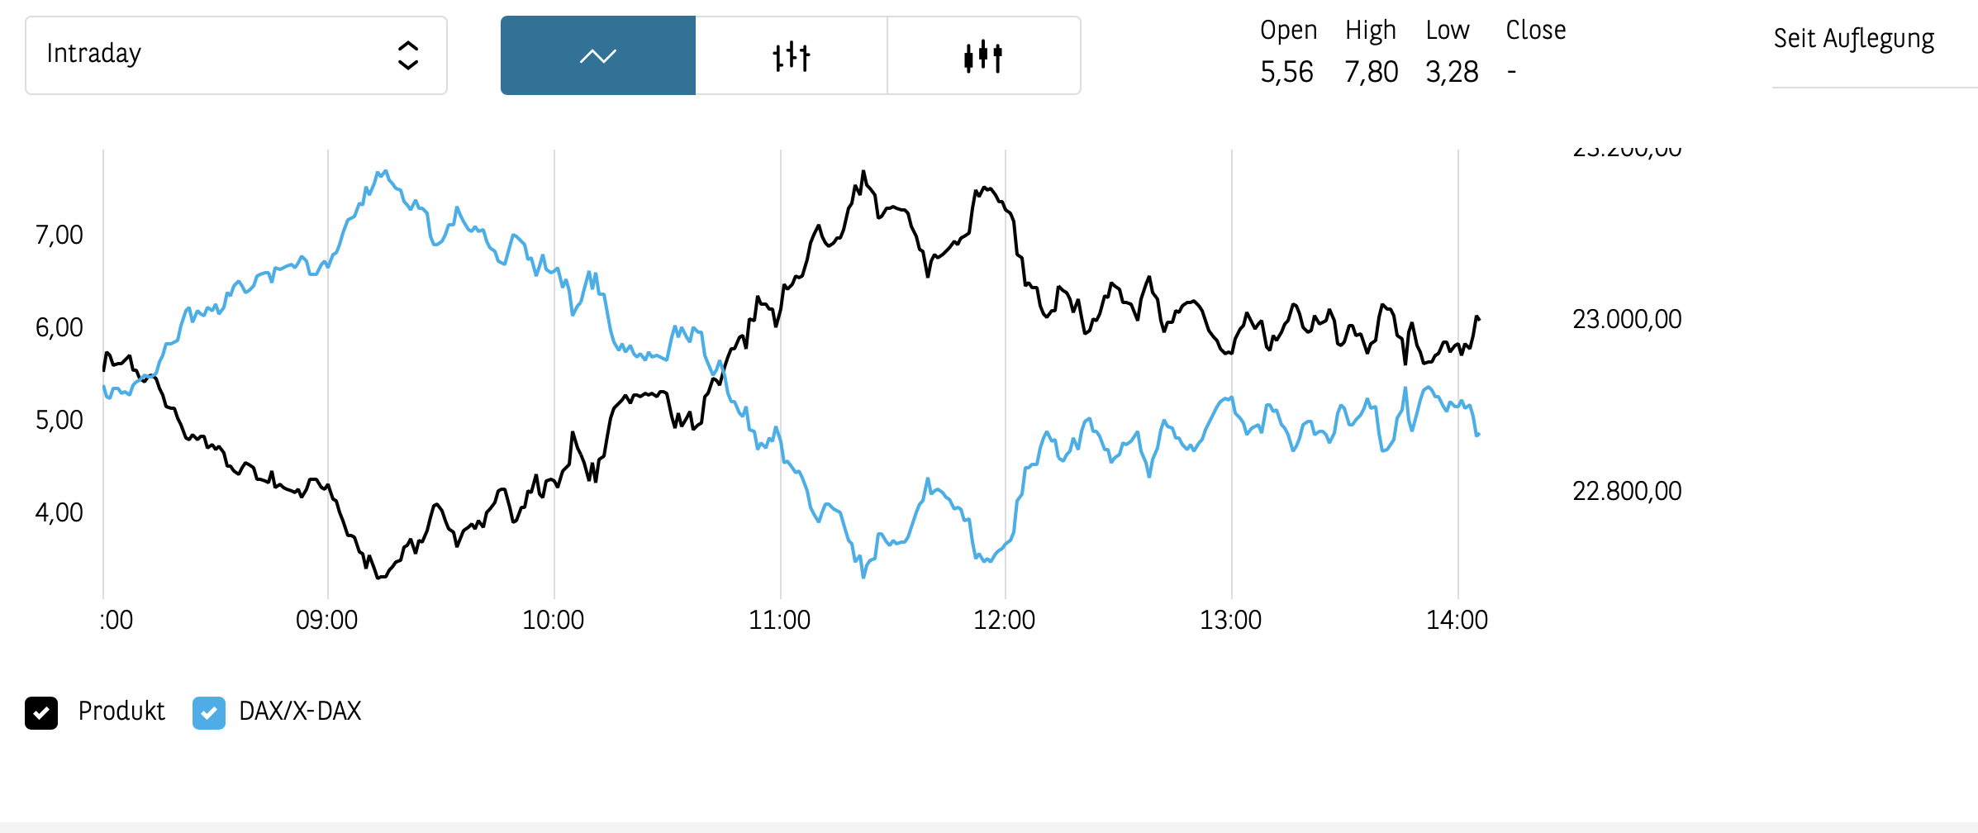Click the 14:00 time axis marker
The image size is (1978, 833).
coord(1457,620)
